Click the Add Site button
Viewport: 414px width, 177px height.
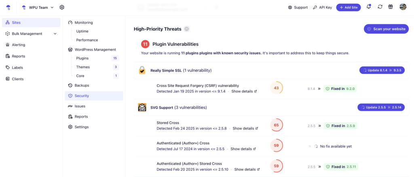[348, 7]
